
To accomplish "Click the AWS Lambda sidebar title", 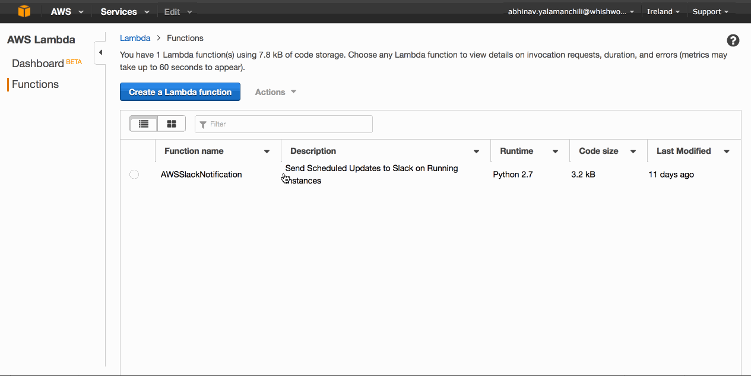I will click(41, 40).
